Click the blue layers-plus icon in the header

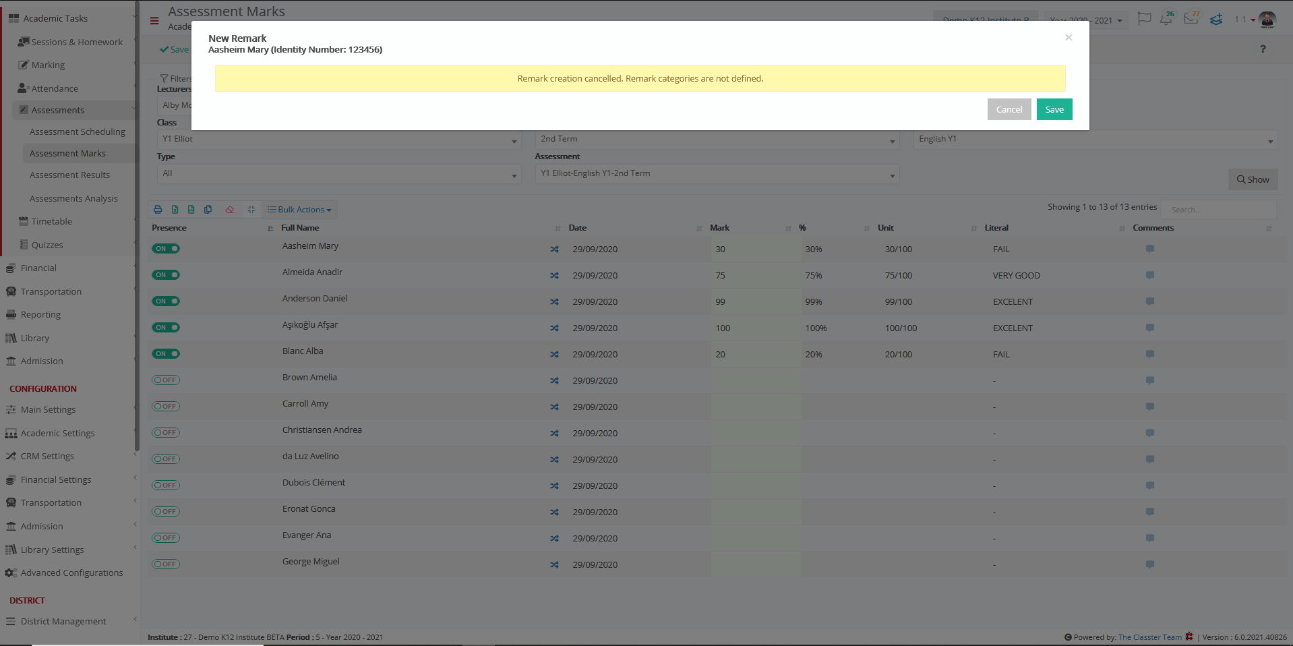(1216, 19)
